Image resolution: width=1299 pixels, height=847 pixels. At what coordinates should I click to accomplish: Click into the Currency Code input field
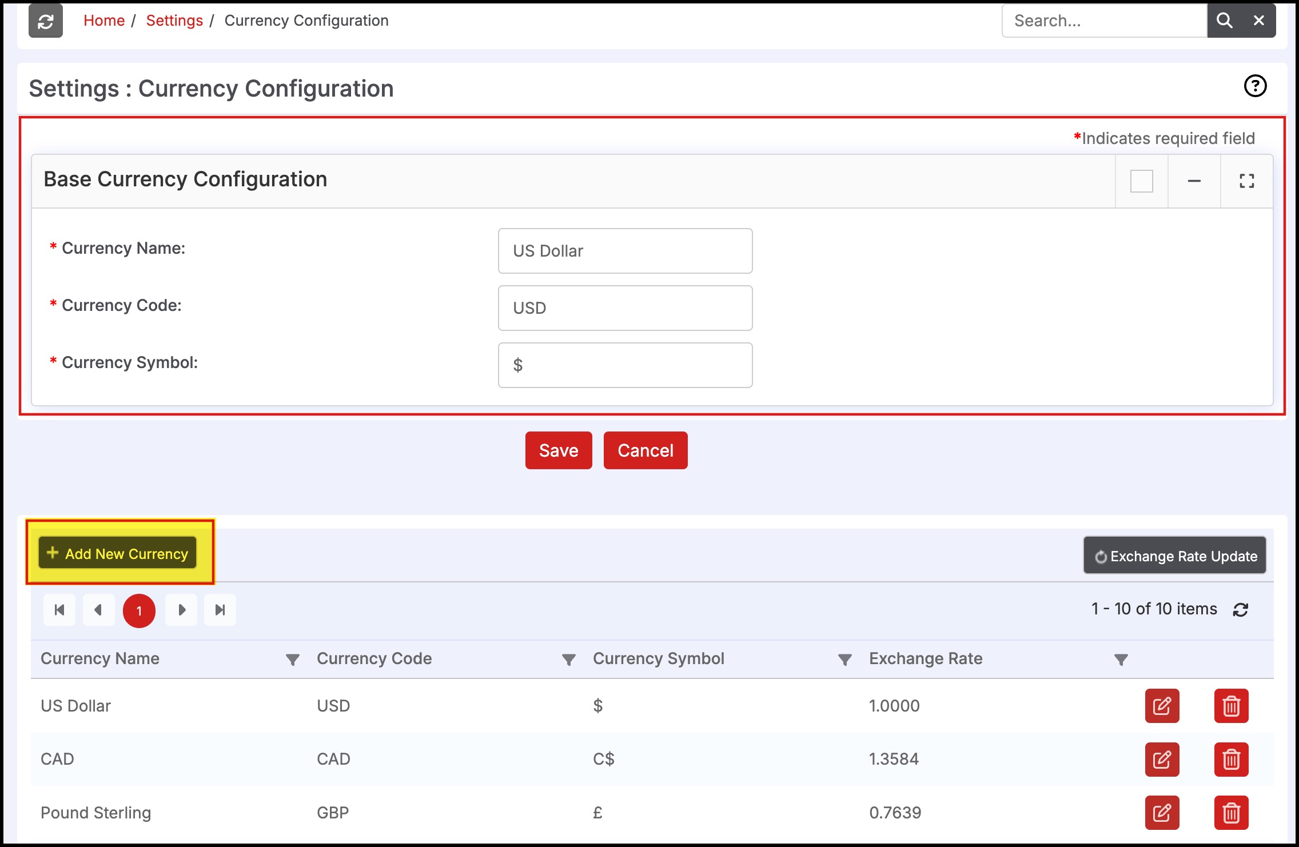pos(625,308)
